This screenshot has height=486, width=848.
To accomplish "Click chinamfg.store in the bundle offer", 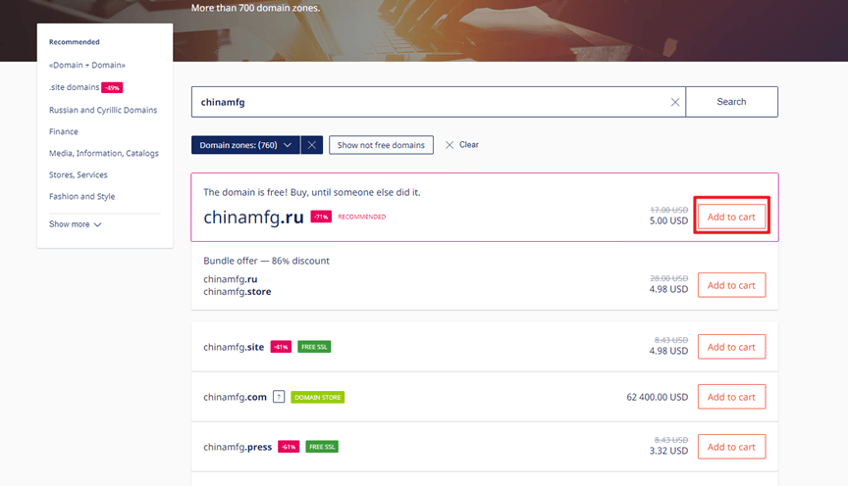I will [x=237, y=292].
